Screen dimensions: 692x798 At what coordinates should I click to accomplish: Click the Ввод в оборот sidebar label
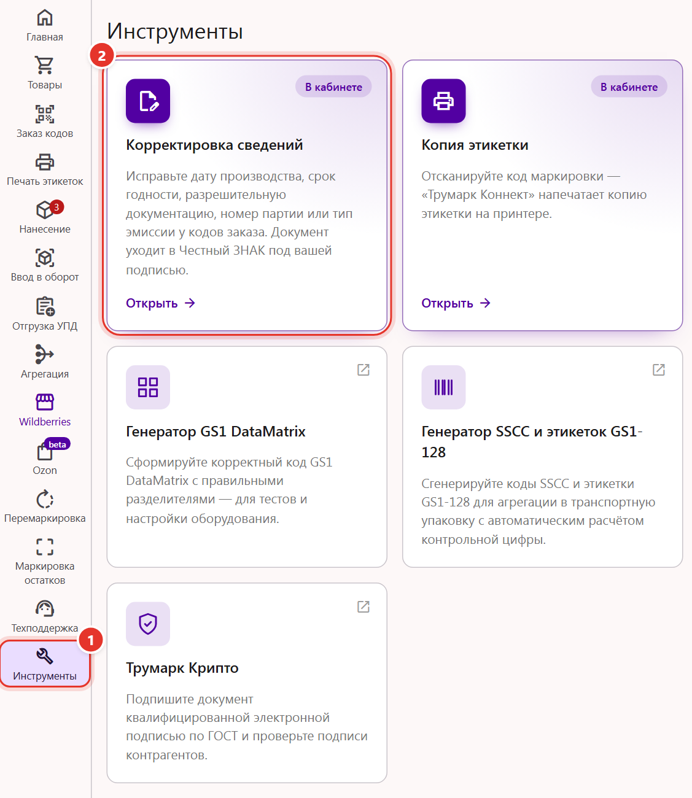click(45, 277)
